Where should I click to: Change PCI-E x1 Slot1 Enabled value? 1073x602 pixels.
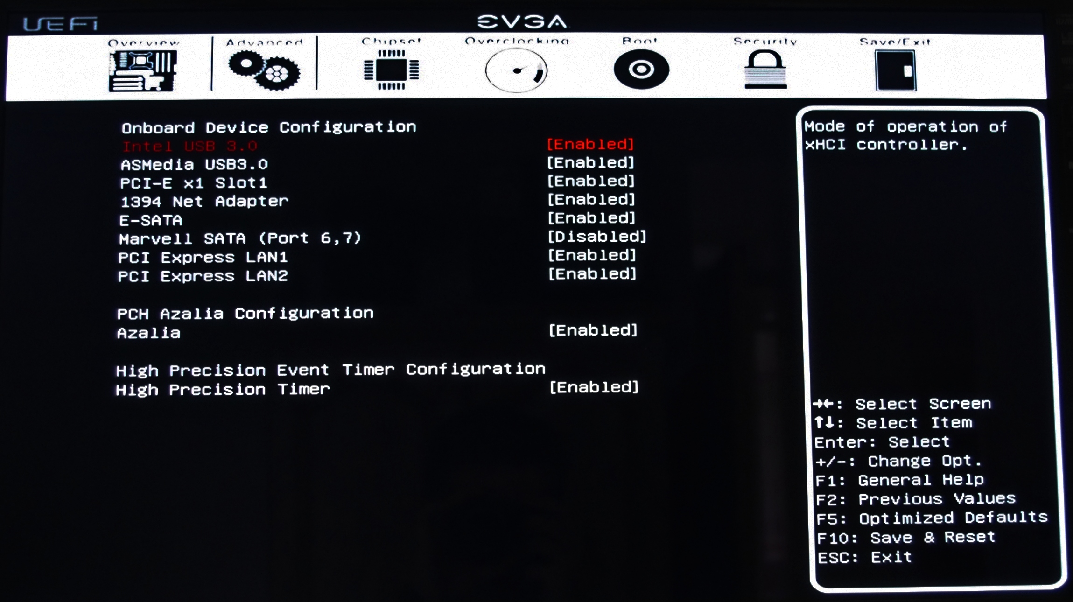pyautogui.click(x=591, y=181)
